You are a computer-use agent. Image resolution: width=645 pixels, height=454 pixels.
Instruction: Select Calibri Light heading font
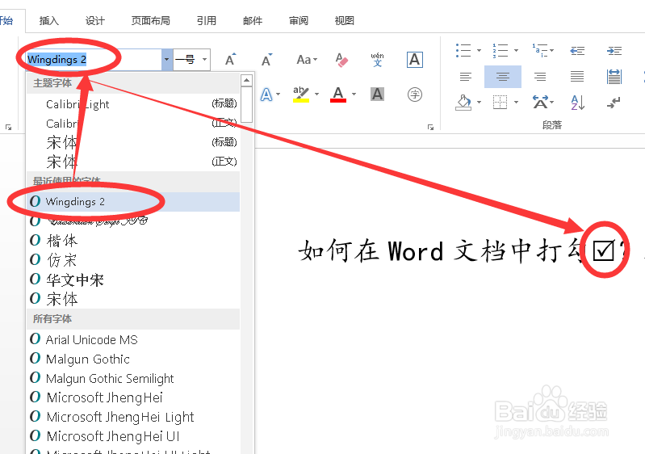coord(133,104)
